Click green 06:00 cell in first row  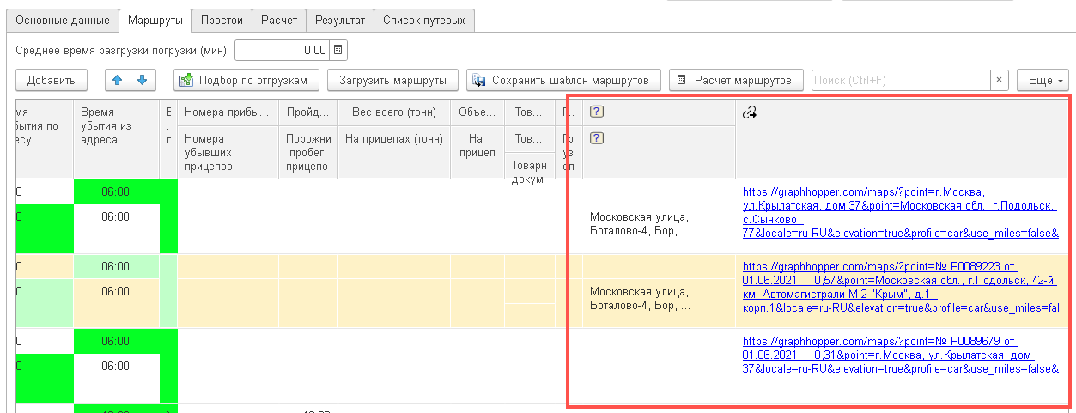tap(116, 192)
